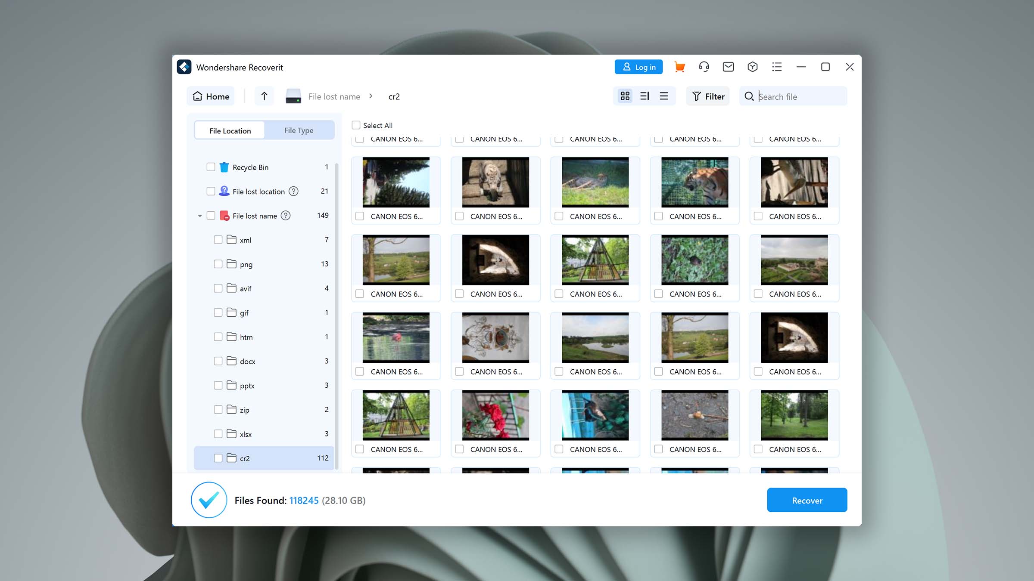Select the pptx folder row

pyautogui.click(x=264, y=385)
